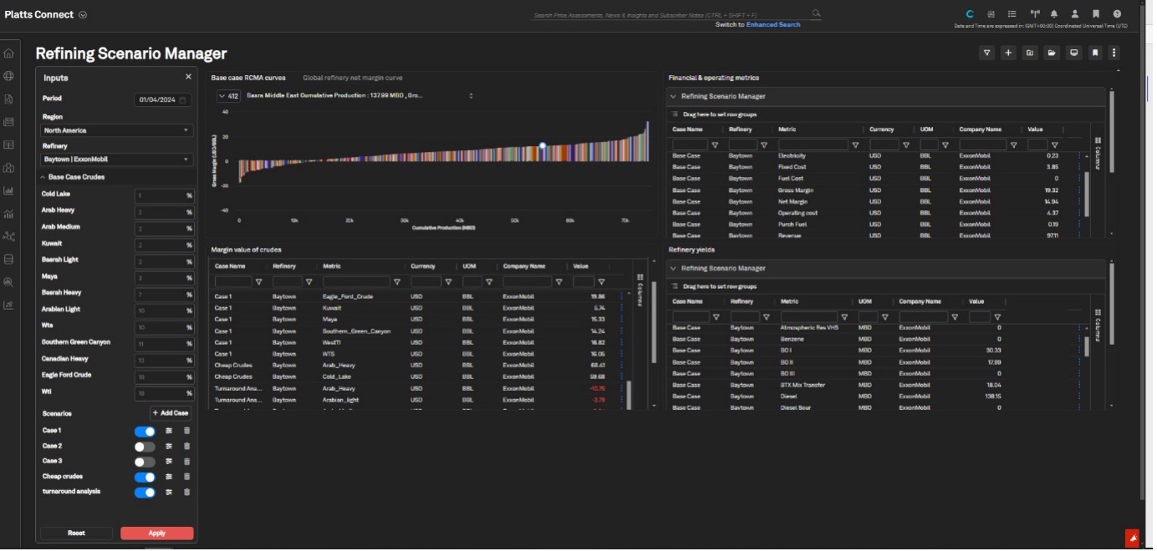Open the 412 dropdown above chart
This screenshot has width=1157, height=551.
click(x=228, y=96)
